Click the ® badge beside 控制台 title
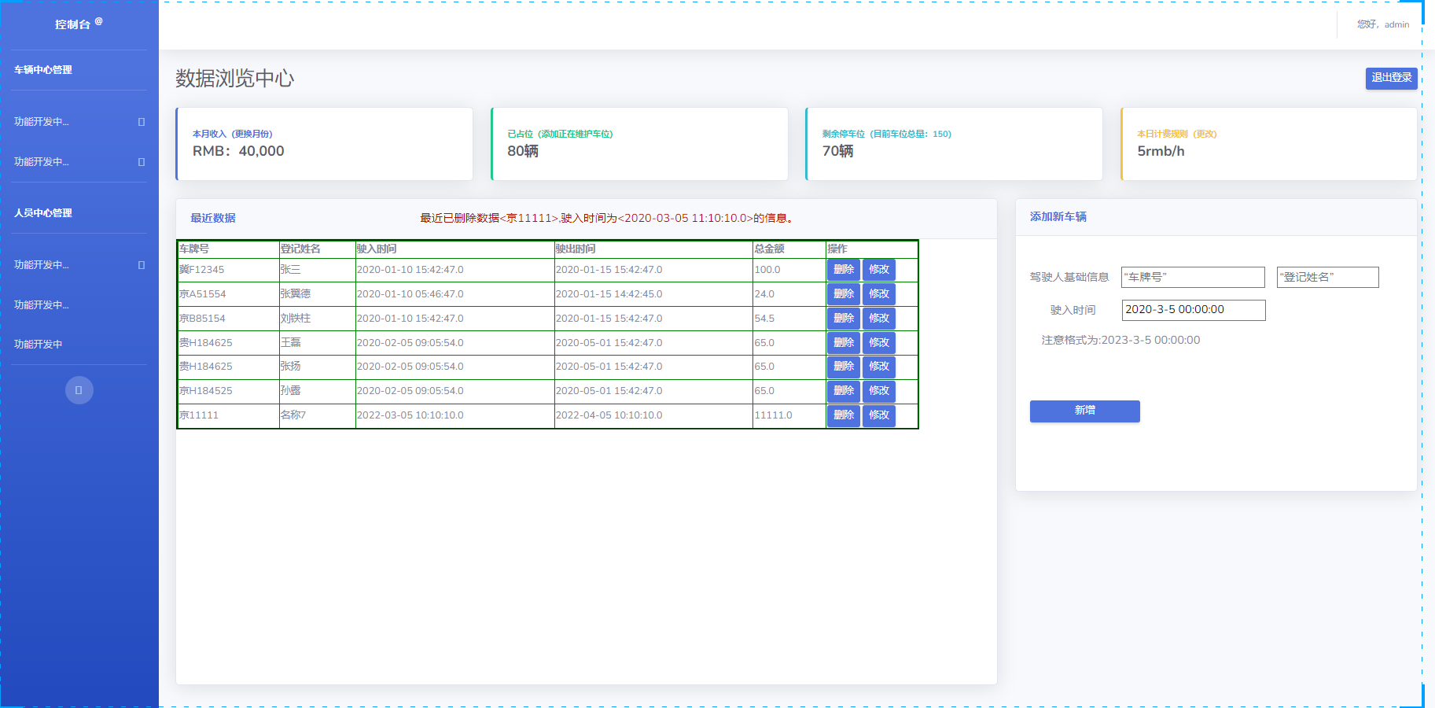Viewport: 1435px width, 708px height. click(98, 20)
